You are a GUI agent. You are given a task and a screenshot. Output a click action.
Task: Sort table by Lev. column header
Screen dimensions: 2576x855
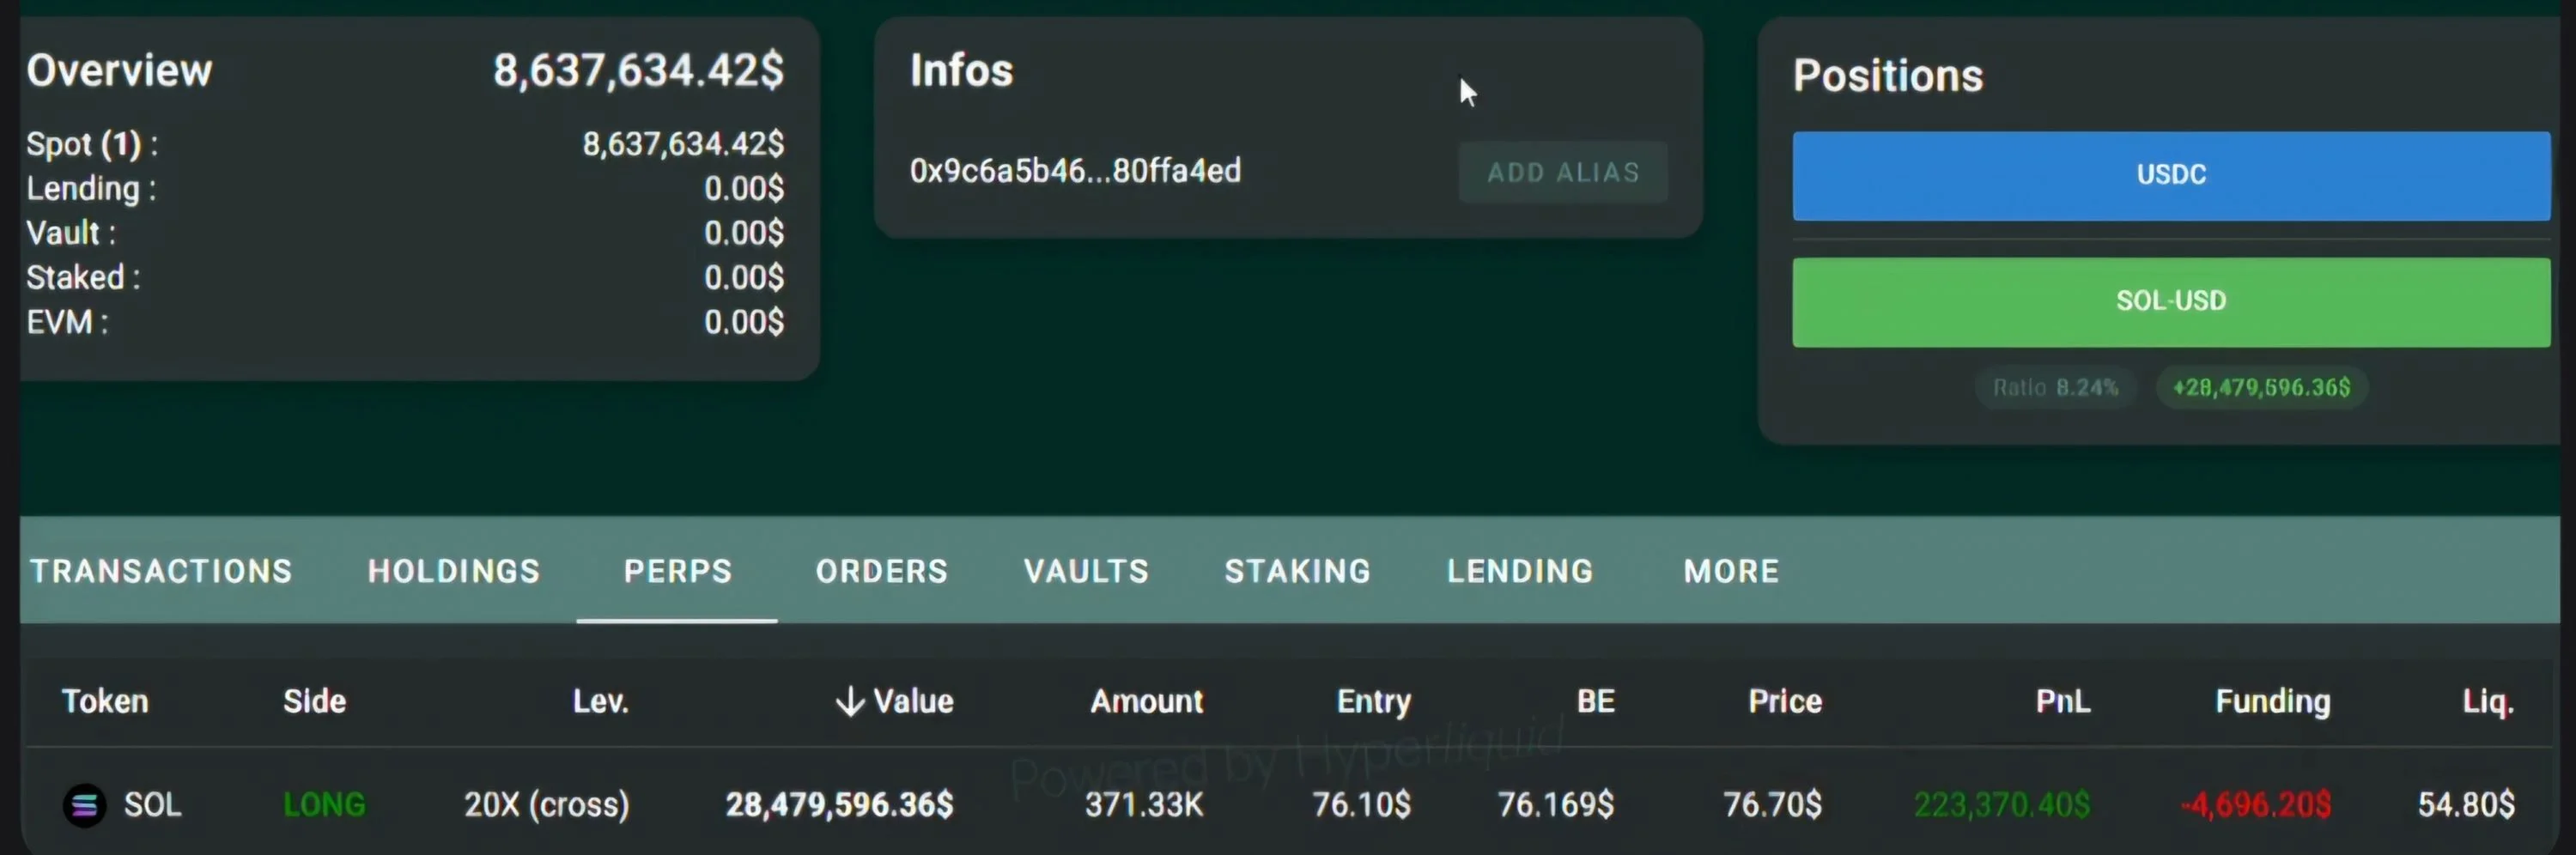coord(600,701)
